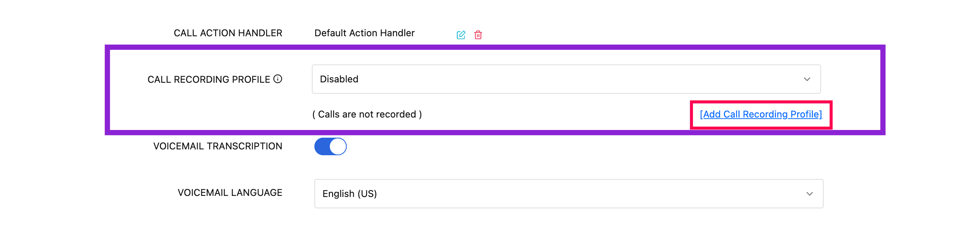Click the Calls are not recorded note
The height and width of the screenshot is (227, 970).
(x=367, y=114)
